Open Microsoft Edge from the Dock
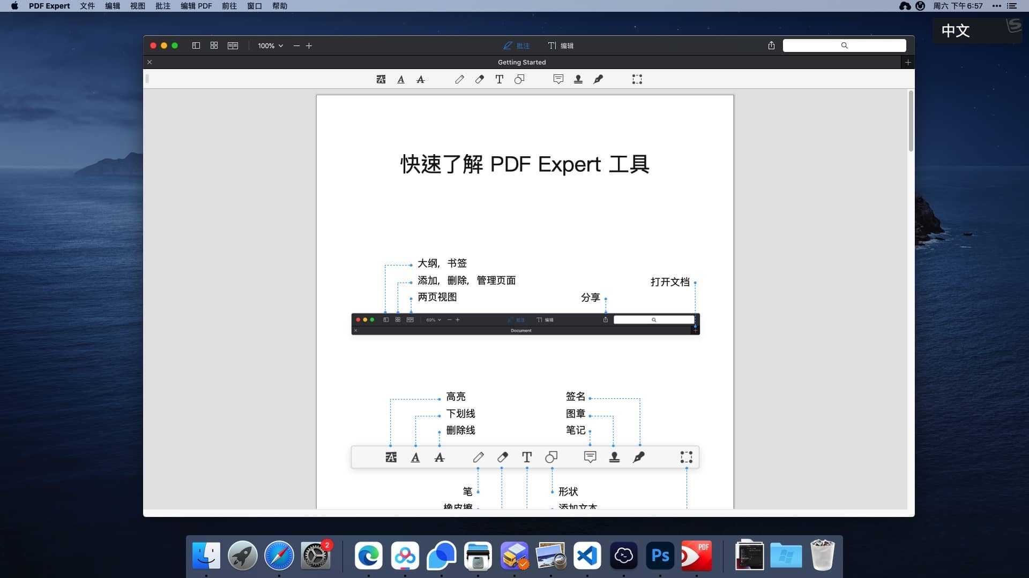This screenshot has width=1029, height=578. pos(369,556)
